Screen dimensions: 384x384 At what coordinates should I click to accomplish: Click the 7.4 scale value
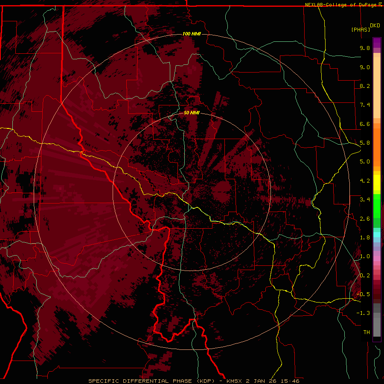point(365,105)
